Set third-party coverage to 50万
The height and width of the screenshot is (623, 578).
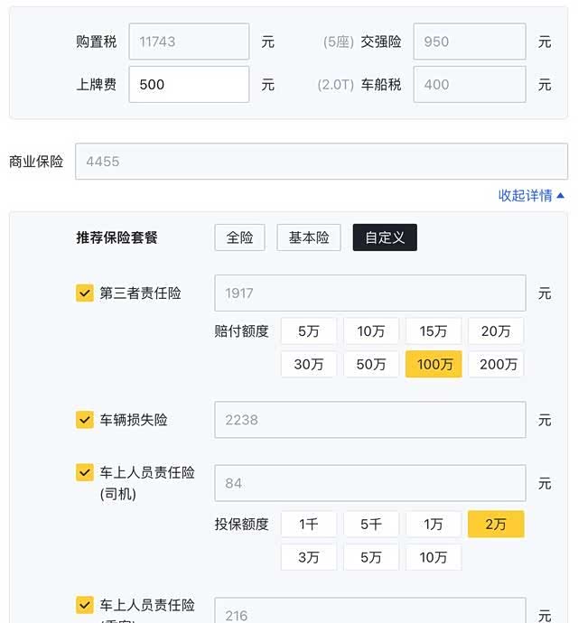371,364
